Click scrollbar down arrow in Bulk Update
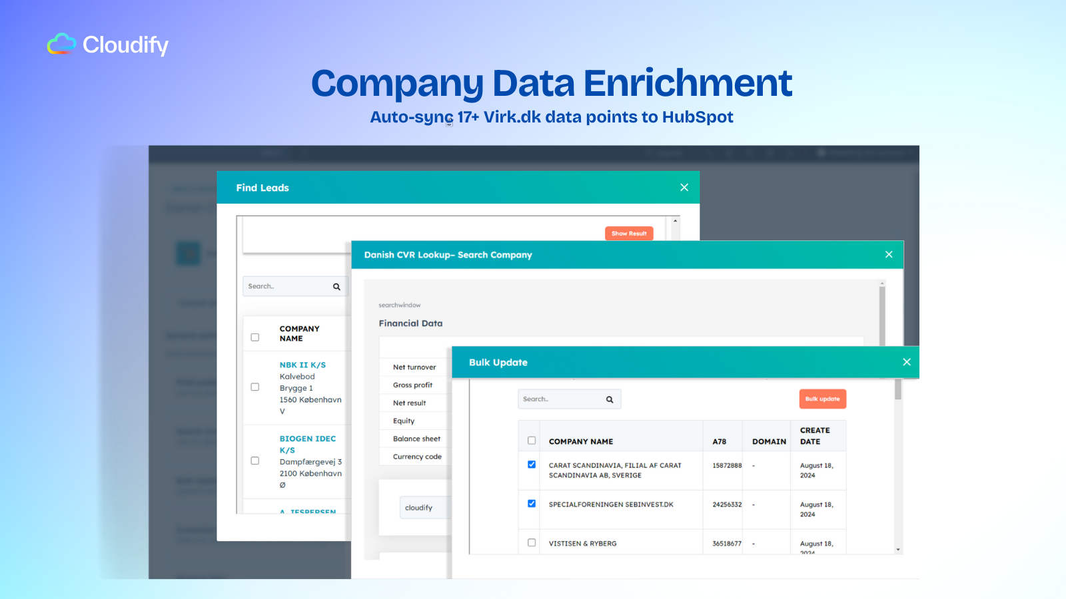Viewport: 1066px width, 599px height. 898,550
